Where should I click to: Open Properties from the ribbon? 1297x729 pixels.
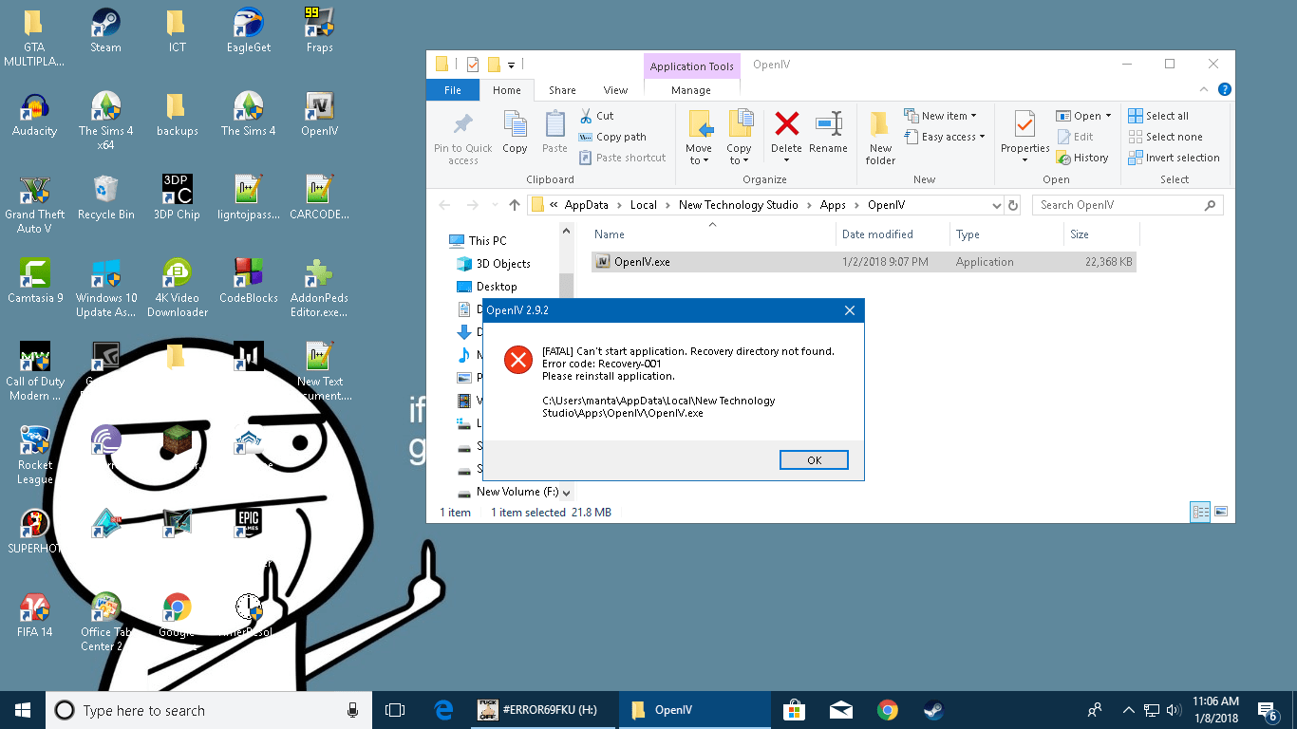pyautogui.click(x=1024, y=138)
